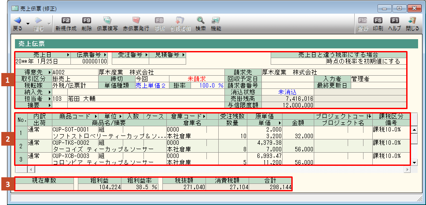Click the F9 削除 delete icon

87,21
